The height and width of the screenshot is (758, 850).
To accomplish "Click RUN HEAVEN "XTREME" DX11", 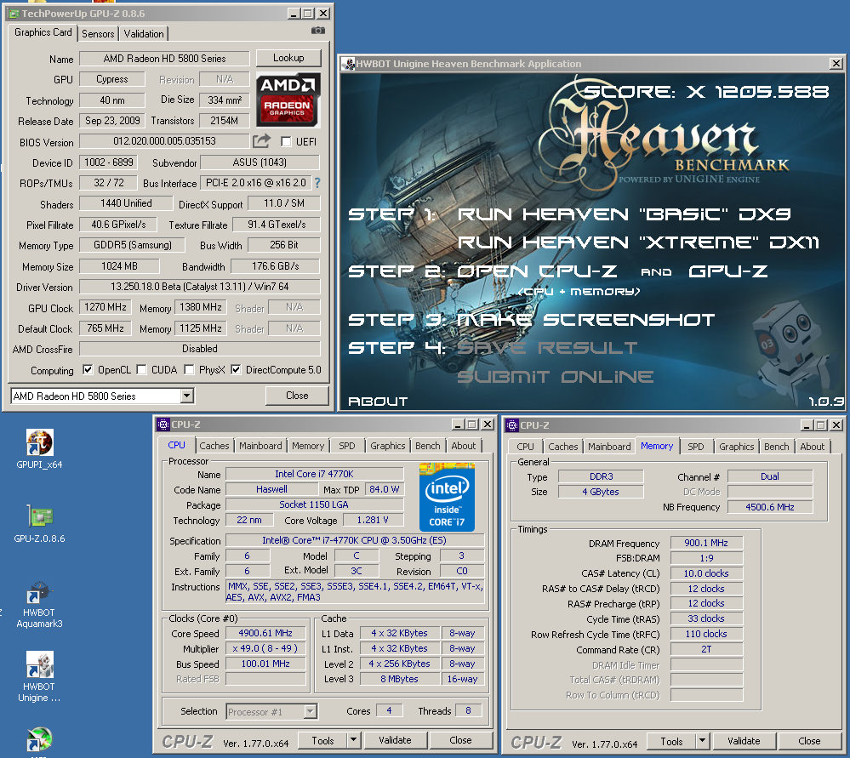I will 638,242.
